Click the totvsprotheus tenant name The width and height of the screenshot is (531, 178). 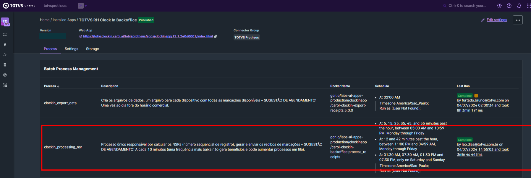pos(55,6)
